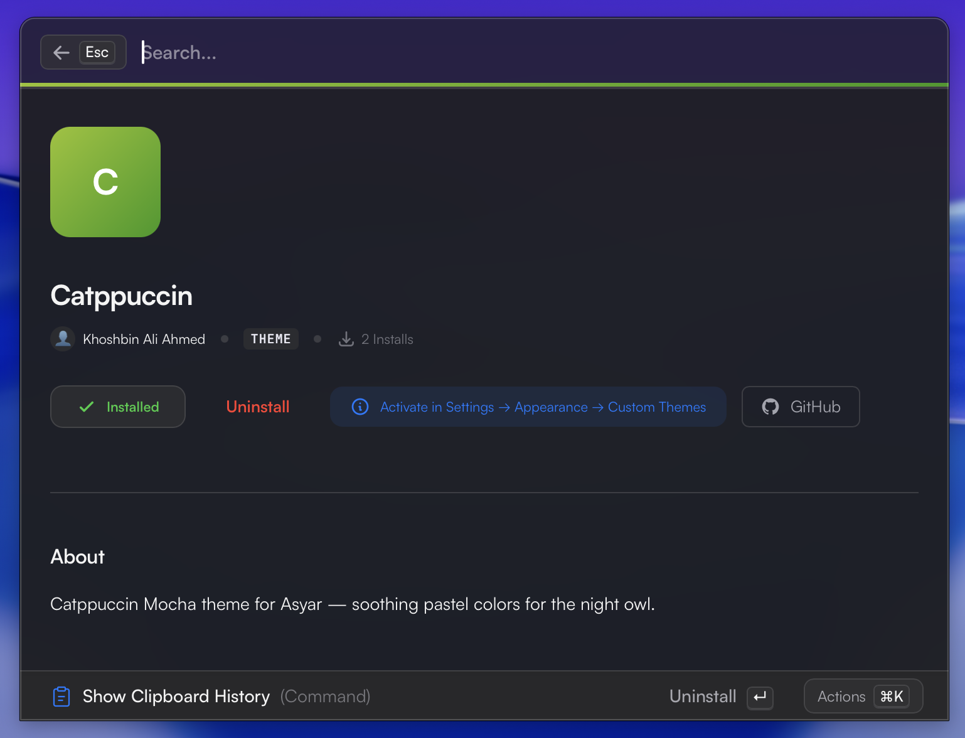965x738 pixels.
Task: Click the author avatar icon
Action: tap(63, 339)
